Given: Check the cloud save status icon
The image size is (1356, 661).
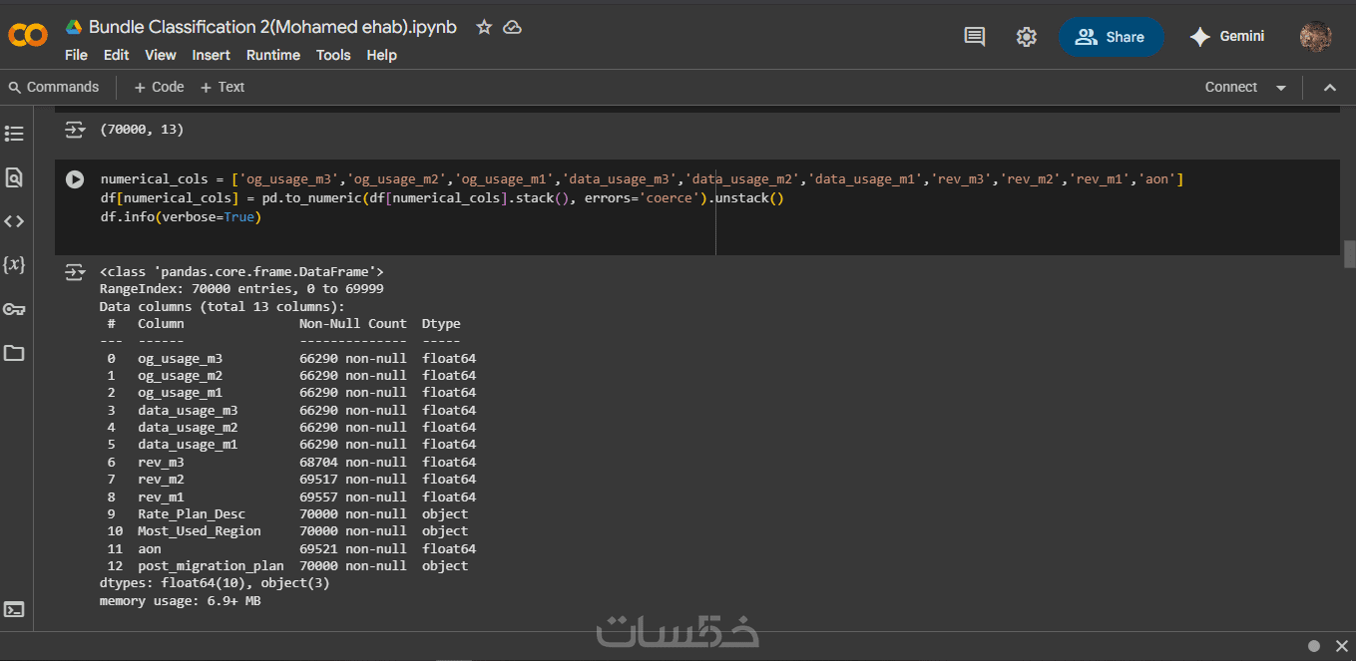Looking at the screenshot, I should [512, 27].
